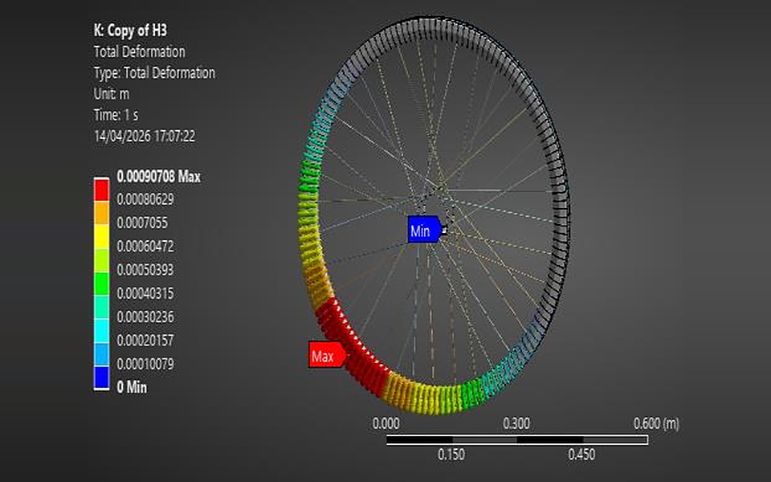771x482 pixels.
Task: Click legend value 0.00010079
Action: (x=145, y=363)
